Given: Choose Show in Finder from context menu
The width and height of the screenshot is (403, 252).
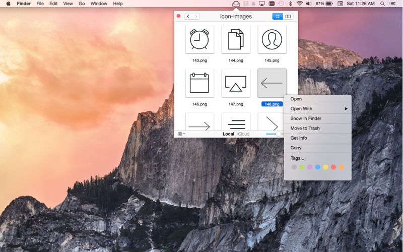Looking at the screenshot, I should click(x=306, y=118).
